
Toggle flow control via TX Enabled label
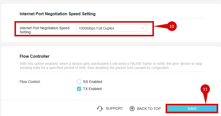[92, 89]
